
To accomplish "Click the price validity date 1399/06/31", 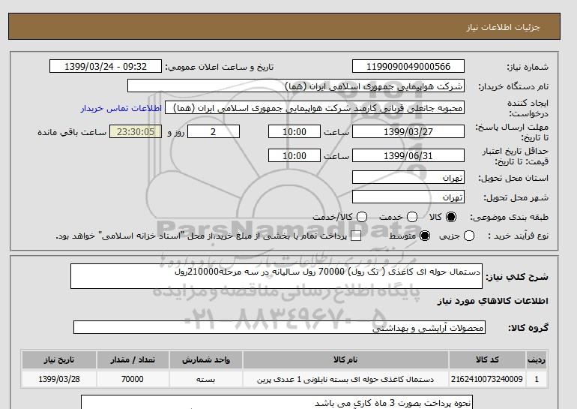I will coord(408,155).
